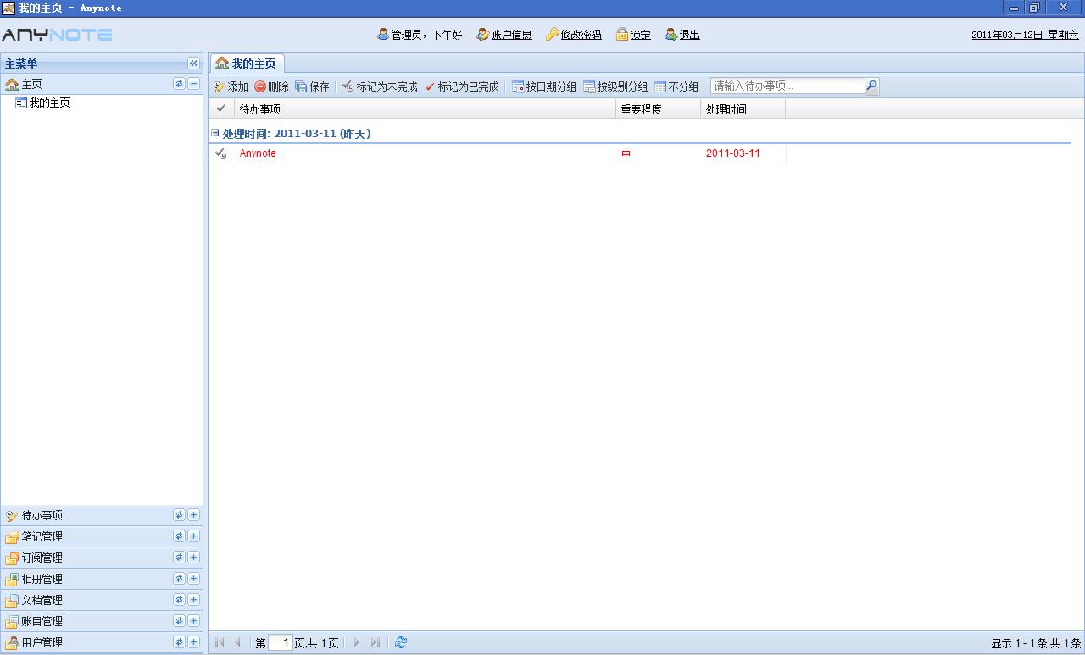The width and height of the screenshot is (1085, 655).
Task: Expand the 订阅管理 accordion section
Action: point(193,557)
